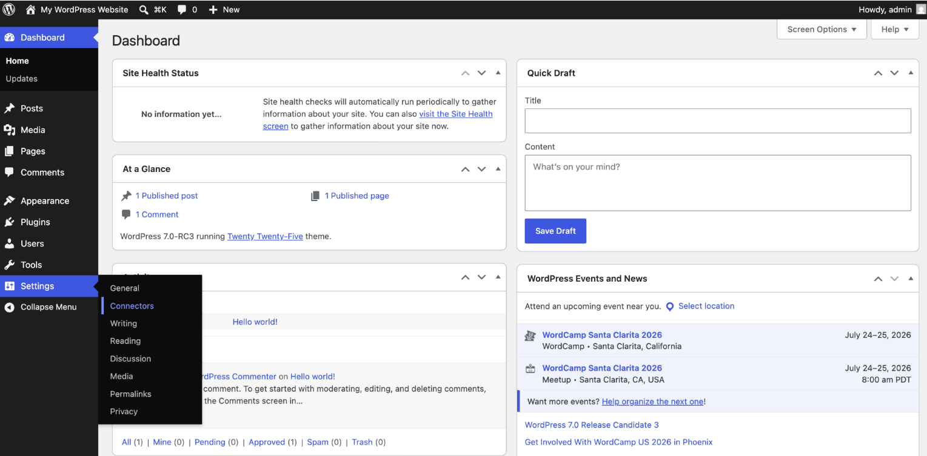Click the Dashboard gauge icon in sidebar
The width and height of the screenshot is (927, 456).
(x=10, y=38)
